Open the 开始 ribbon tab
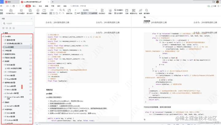 pos(28,6)
